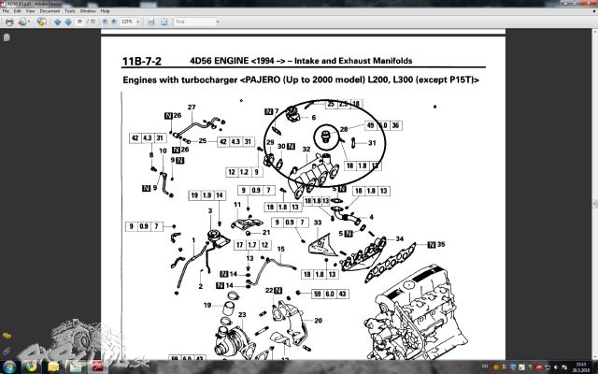Open the Edit menu

pos(18,11)
